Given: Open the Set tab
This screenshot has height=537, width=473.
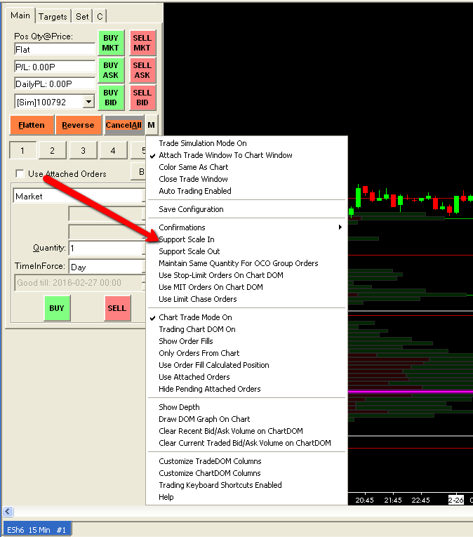Looking at the screenshot, I should tap(82, 16).
